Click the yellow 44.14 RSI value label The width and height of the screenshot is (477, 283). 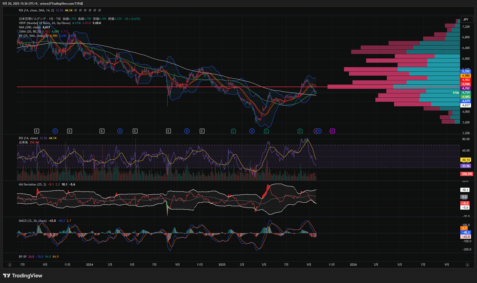466,159
